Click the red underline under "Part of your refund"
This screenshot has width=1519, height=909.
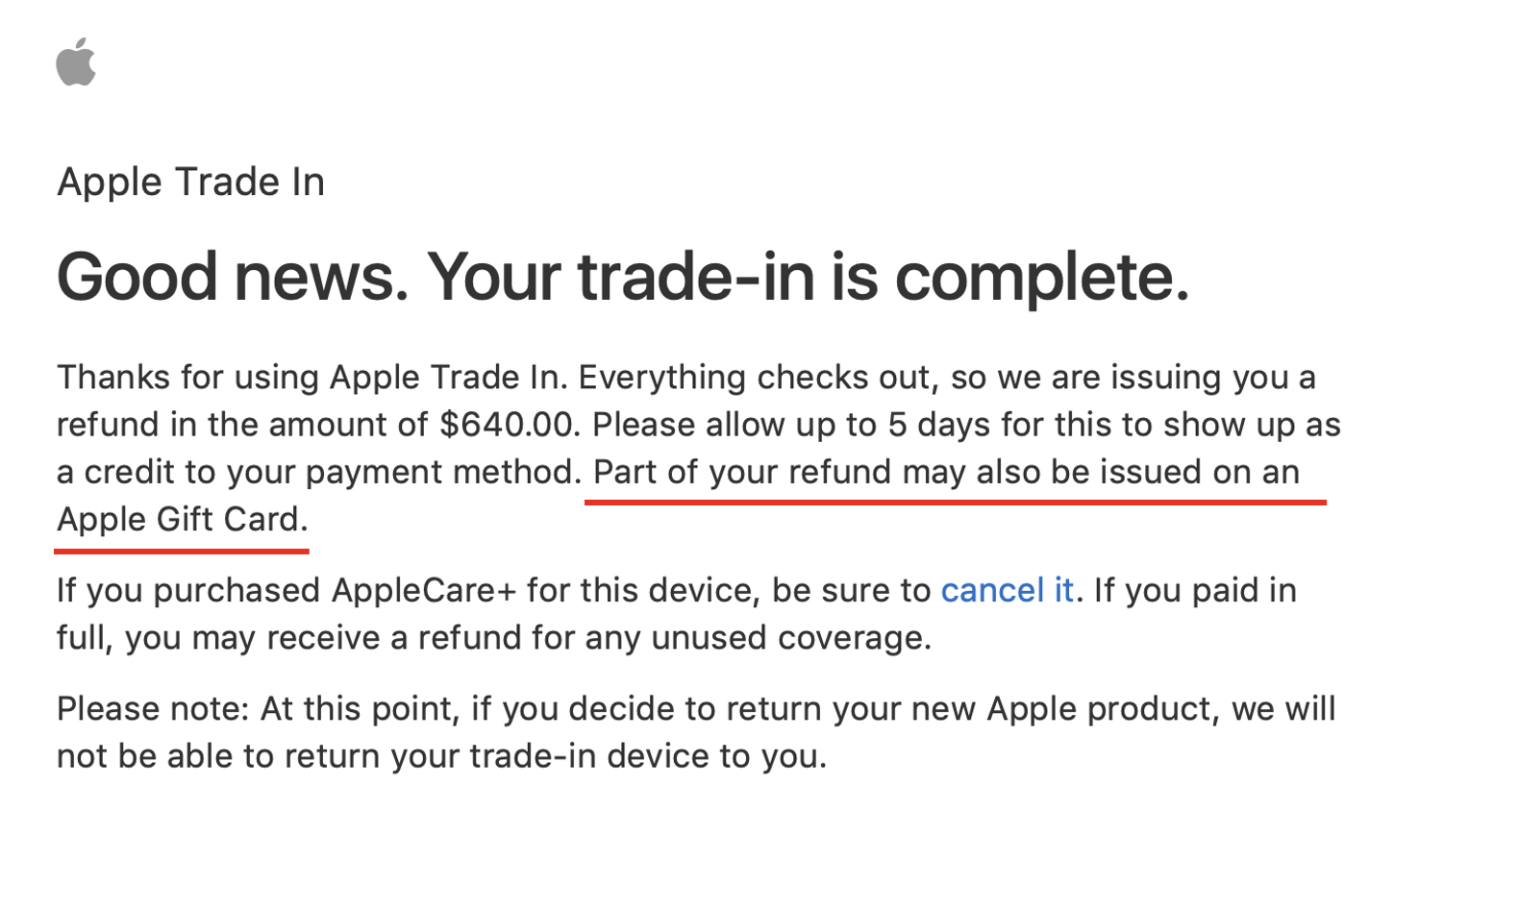coord(956,502)
